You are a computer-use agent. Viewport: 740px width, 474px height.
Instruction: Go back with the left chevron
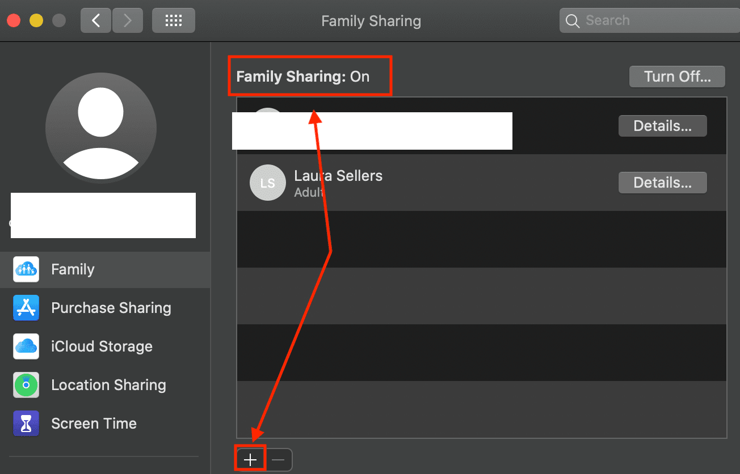coord(96,21)
